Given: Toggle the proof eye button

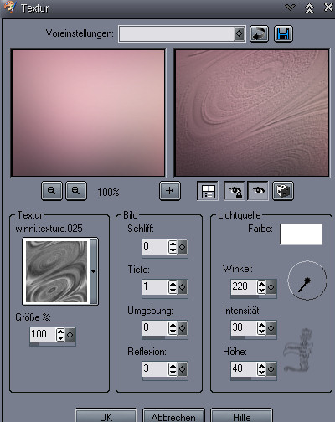Looking at the screenshot, I should coord(258,191).
